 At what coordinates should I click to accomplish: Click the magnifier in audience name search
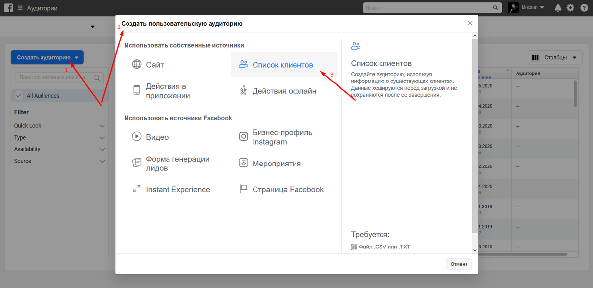click(x=97, y=77)
